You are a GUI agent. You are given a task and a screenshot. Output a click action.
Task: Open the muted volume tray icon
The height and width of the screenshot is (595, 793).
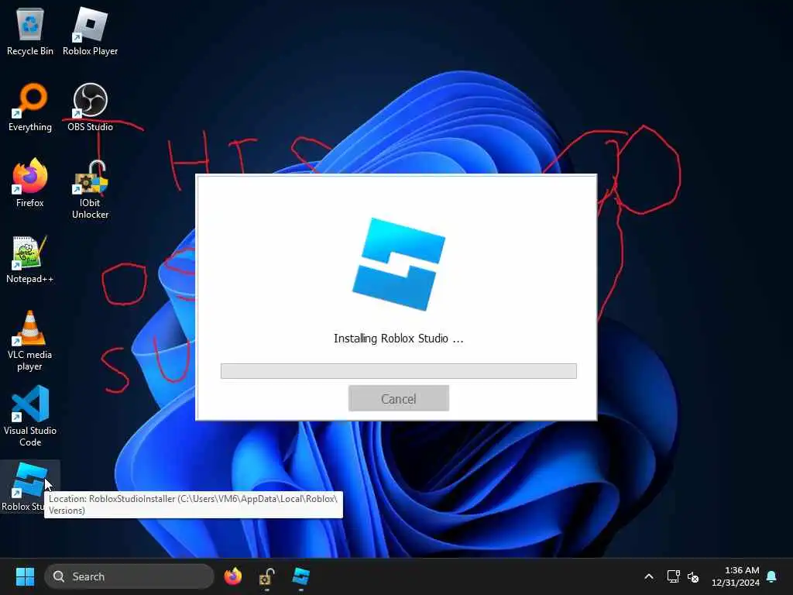tap(693, 576)
